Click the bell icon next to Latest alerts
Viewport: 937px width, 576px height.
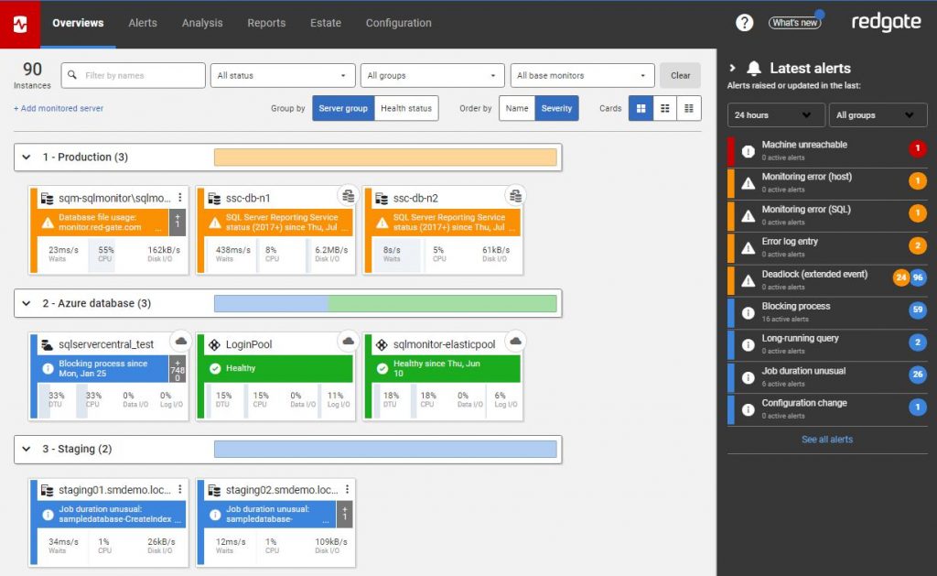[x=753, y=68]
